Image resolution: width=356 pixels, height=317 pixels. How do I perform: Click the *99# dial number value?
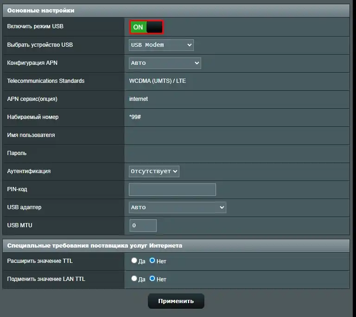[135, 117]
